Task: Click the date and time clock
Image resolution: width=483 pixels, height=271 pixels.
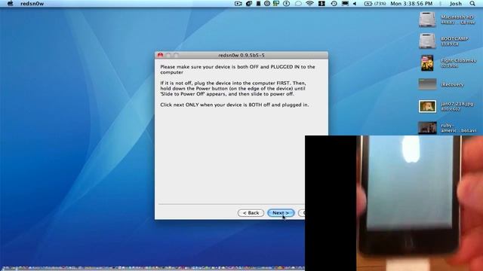Action: [411, 4]
